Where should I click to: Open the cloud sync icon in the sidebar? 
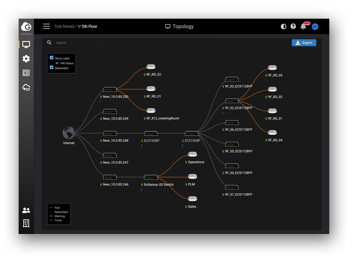click(x=26, y=87)
